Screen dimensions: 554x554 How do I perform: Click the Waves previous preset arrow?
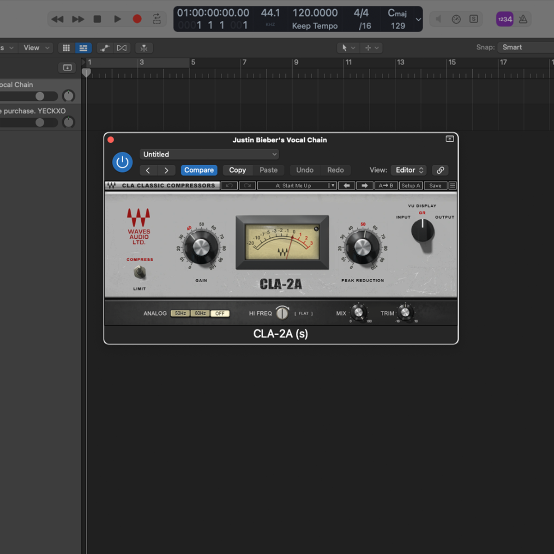click(347, 186)
